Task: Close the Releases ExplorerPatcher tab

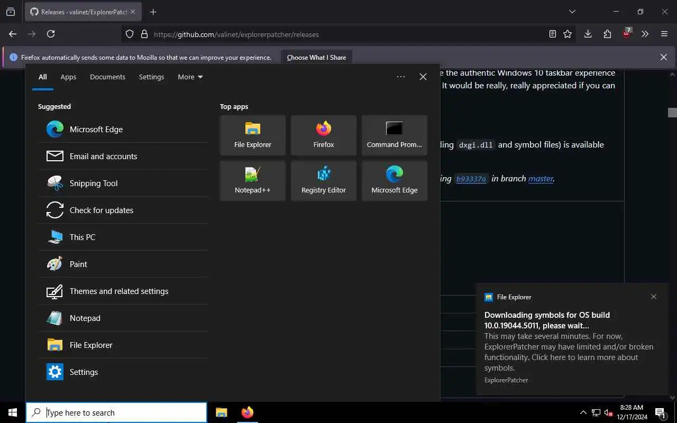Action: click(132, 12)
